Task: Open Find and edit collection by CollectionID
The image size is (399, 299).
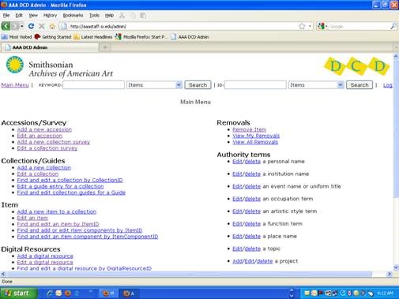Action: point(70,180)
